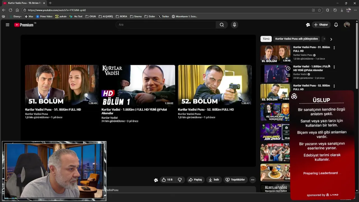Click the page vertical scrollbar
Image resolution: width=359 pixels, height=202 pixels.
[x=357, y=56]
